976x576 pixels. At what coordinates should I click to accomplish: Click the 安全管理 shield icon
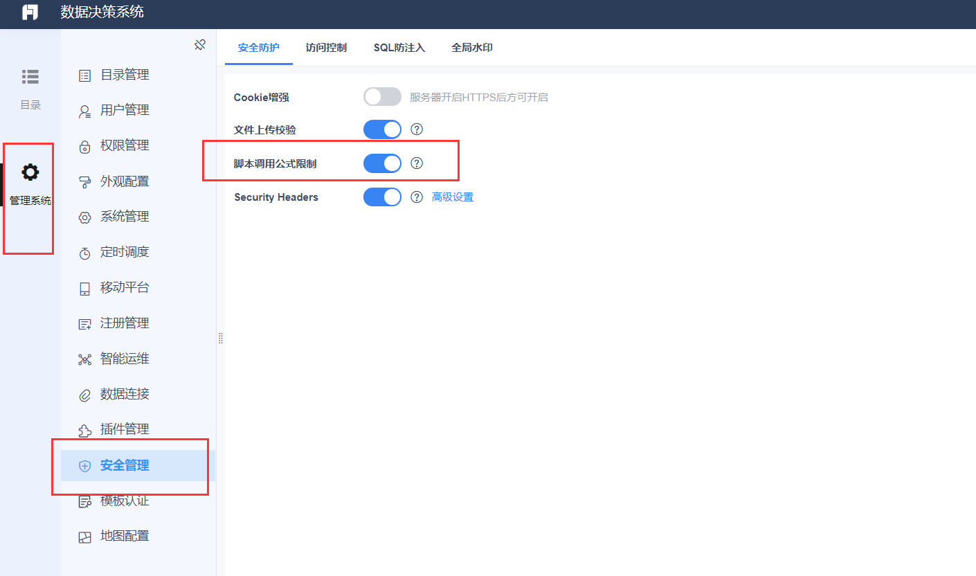point(85,466)
